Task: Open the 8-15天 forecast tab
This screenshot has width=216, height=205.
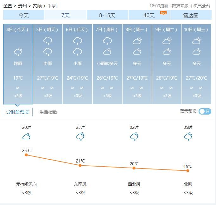Action: click(x=107, y=15)
